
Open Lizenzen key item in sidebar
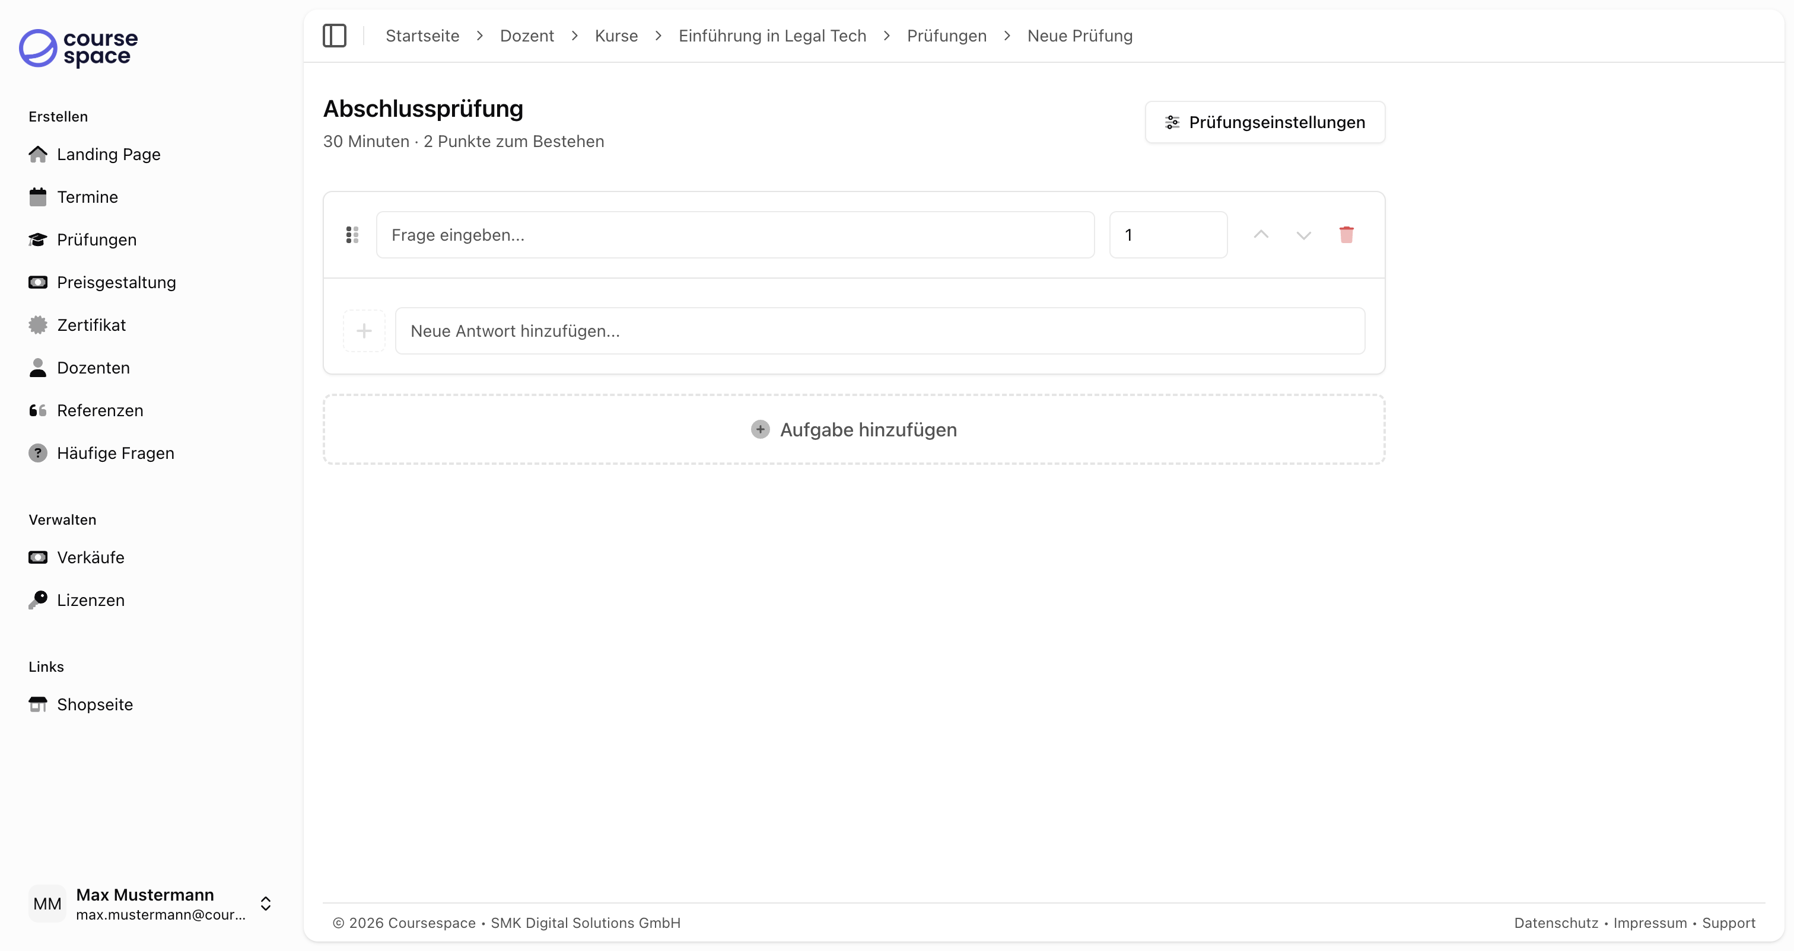pyautogui.click(x=91, y=600)
